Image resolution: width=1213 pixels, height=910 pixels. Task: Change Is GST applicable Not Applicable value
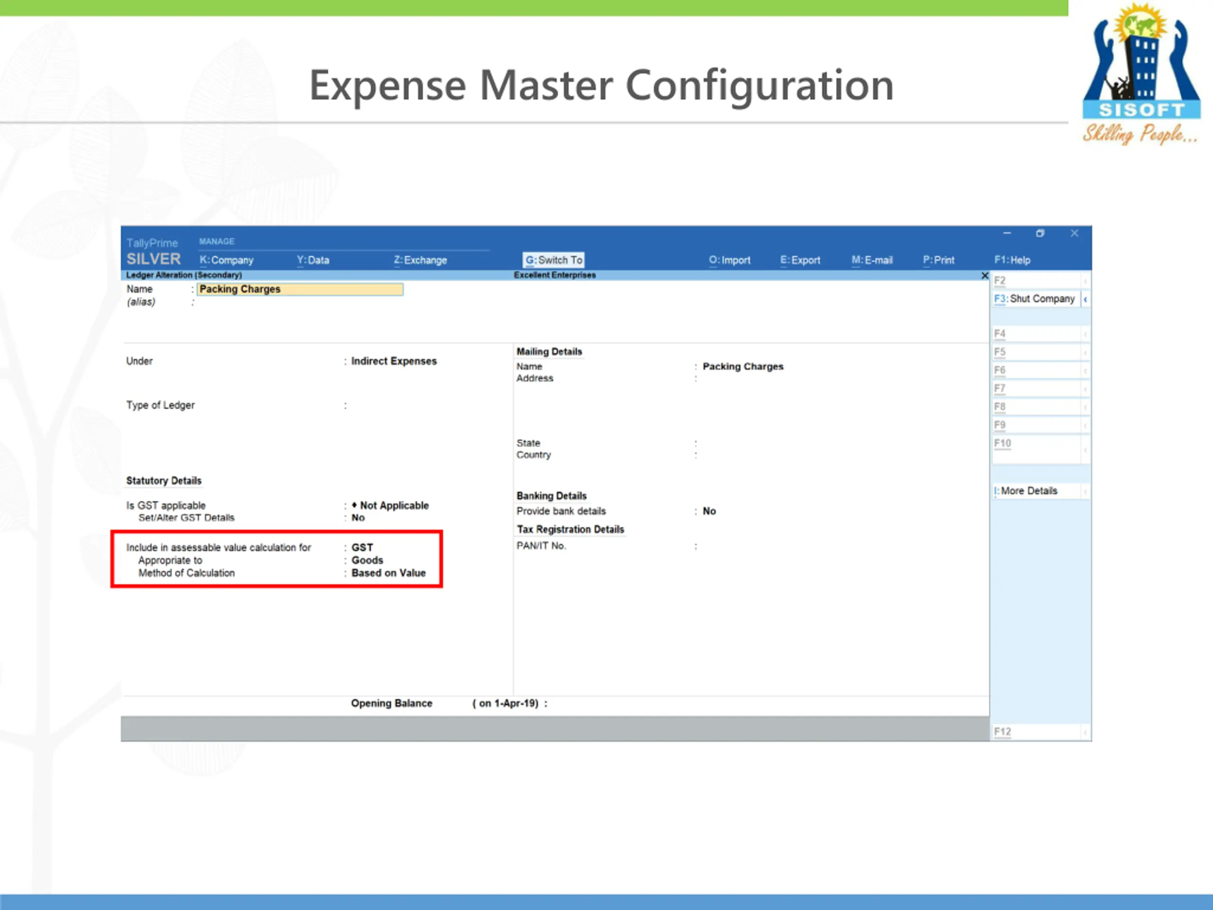(x=390, y=505)
